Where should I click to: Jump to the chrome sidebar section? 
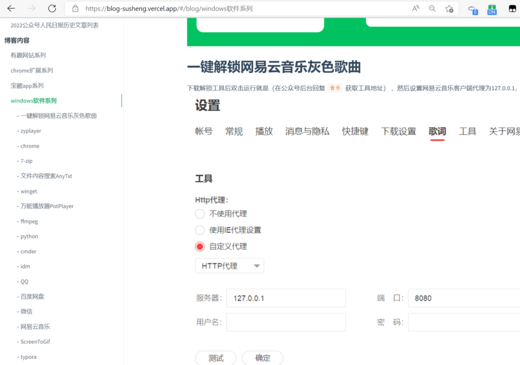tap(30, 146)
